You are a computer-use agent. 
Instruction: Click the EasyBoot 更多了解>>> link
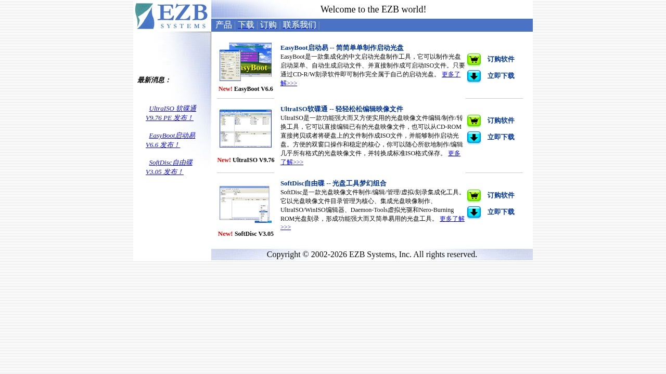pos(370,79)
